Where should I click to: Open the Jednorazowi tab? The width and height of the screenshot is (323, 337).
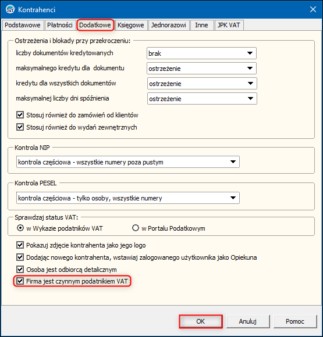click(x=168, y=25)
